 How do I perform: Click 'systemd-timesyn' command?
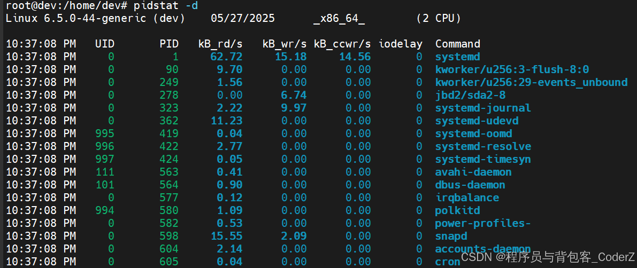483,159
